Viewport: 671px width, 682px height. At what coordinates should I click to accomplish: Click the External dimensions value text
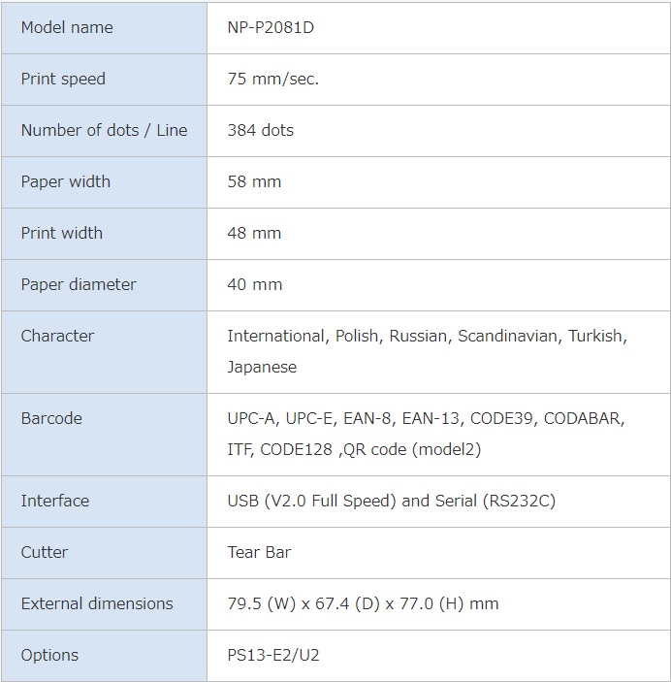(x=363, y=603)
